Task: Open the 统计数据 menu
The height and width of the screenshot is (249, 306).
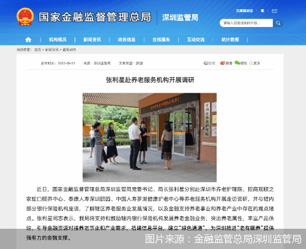Action: 230,40
